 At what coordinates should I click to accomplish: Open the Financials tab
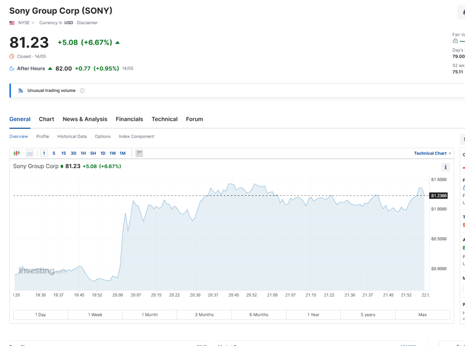[x=129, y=119]
